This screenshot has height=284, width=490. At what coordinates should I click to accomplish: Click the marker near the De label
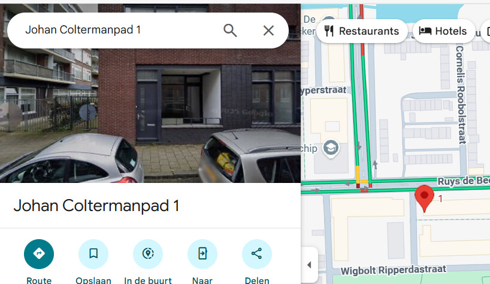pos(328,19)
